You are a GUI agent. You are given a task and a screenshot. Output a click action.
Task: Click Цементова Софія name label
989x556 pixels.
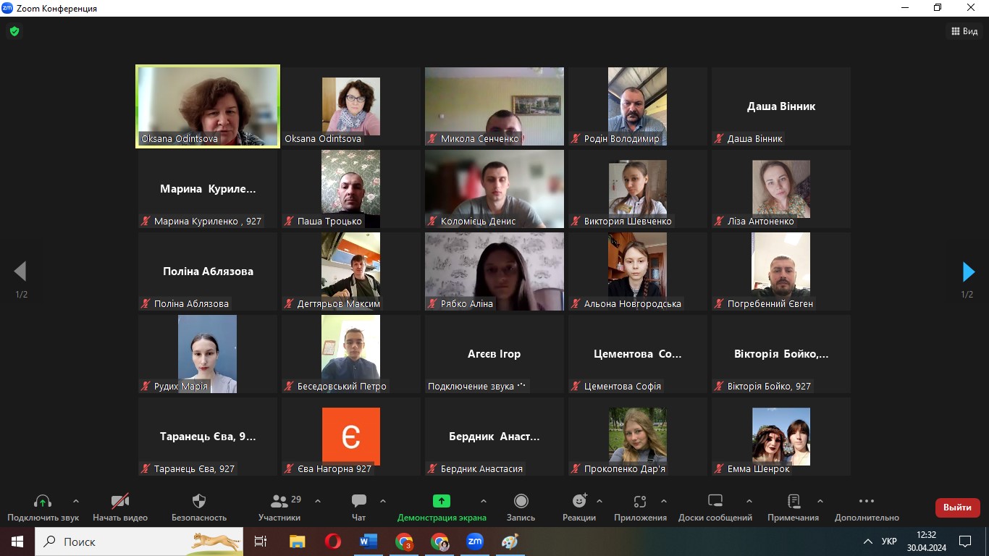(623, 387)
